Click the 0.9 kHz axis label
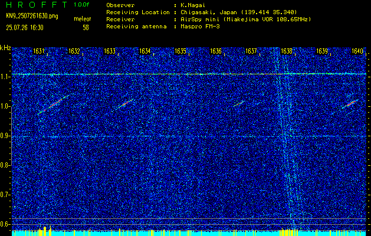371x236 pixels. click(4, 136)
